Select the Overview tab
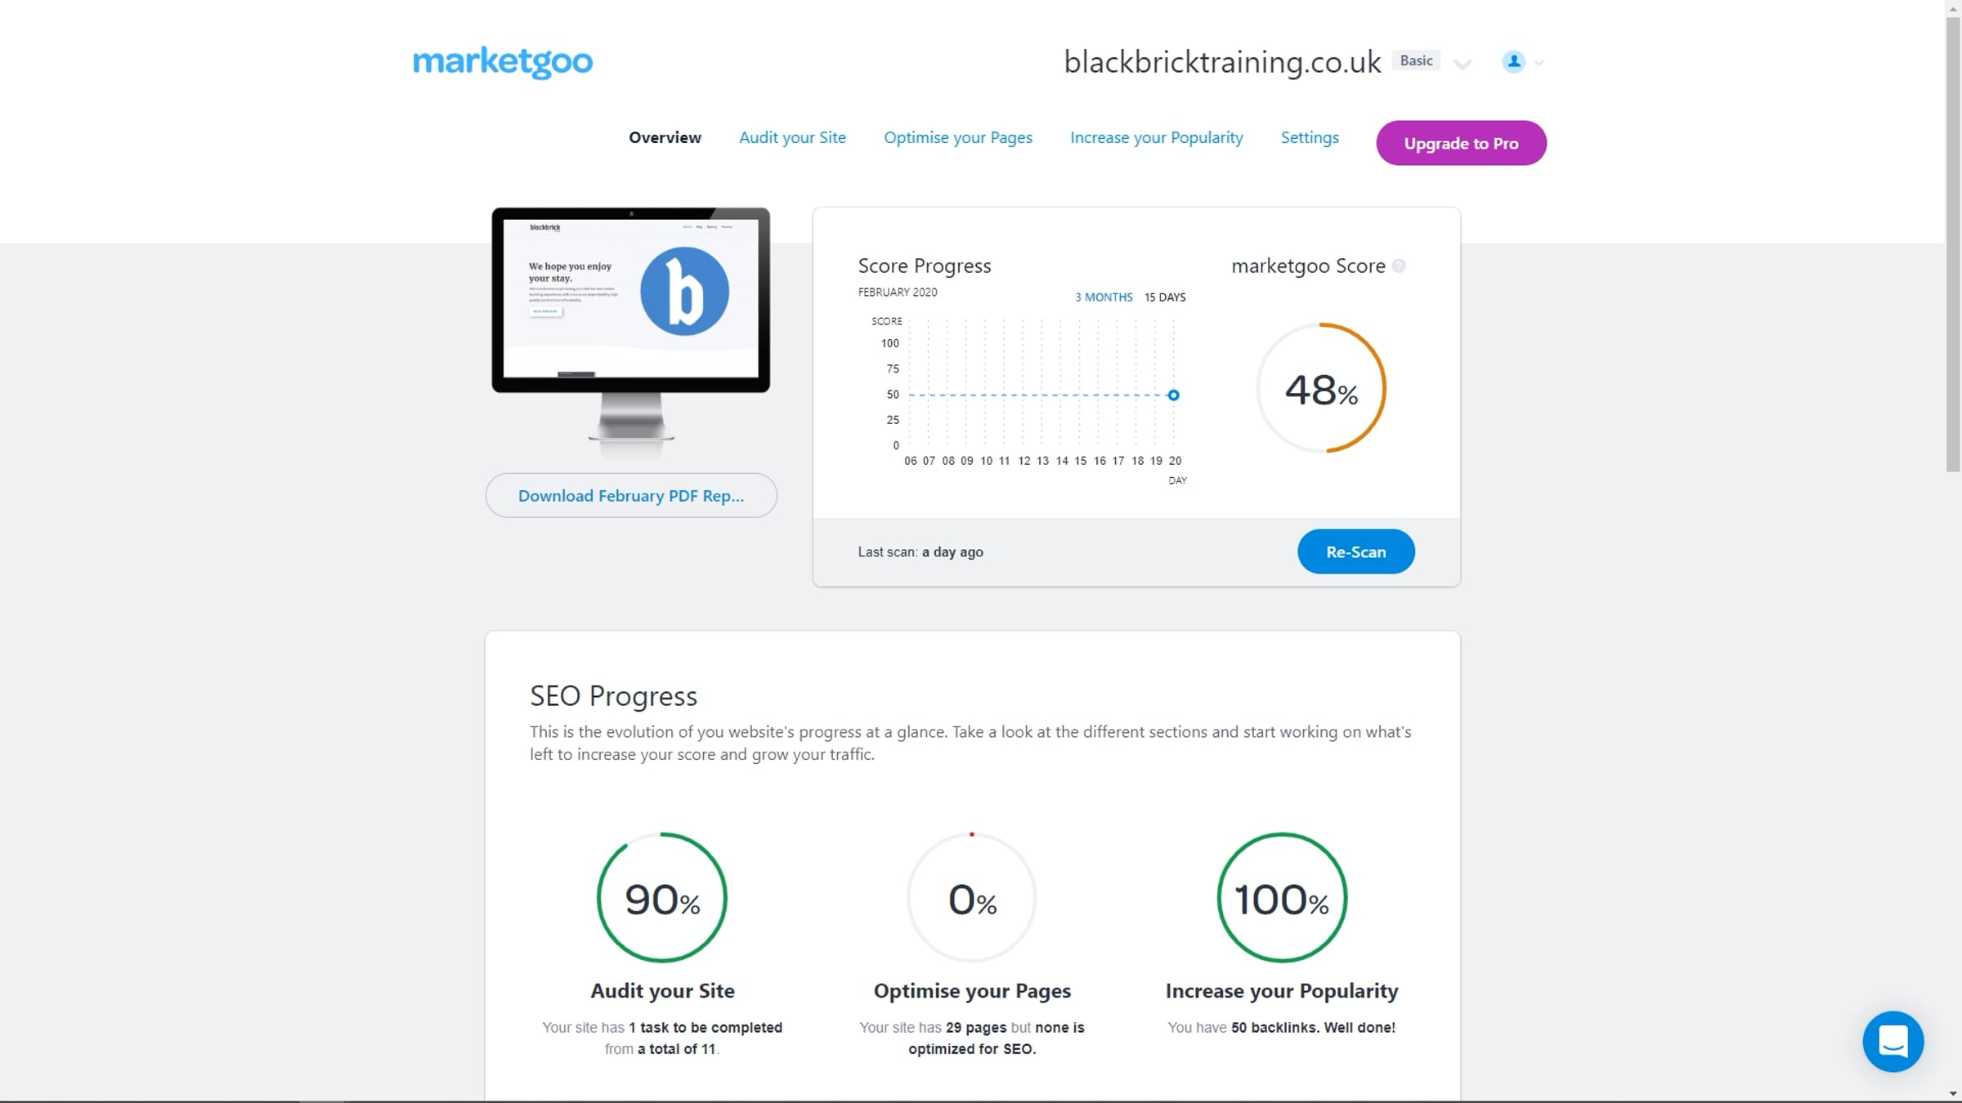Viewport: 1962px width, 1103px height. (x=665, y=137)
